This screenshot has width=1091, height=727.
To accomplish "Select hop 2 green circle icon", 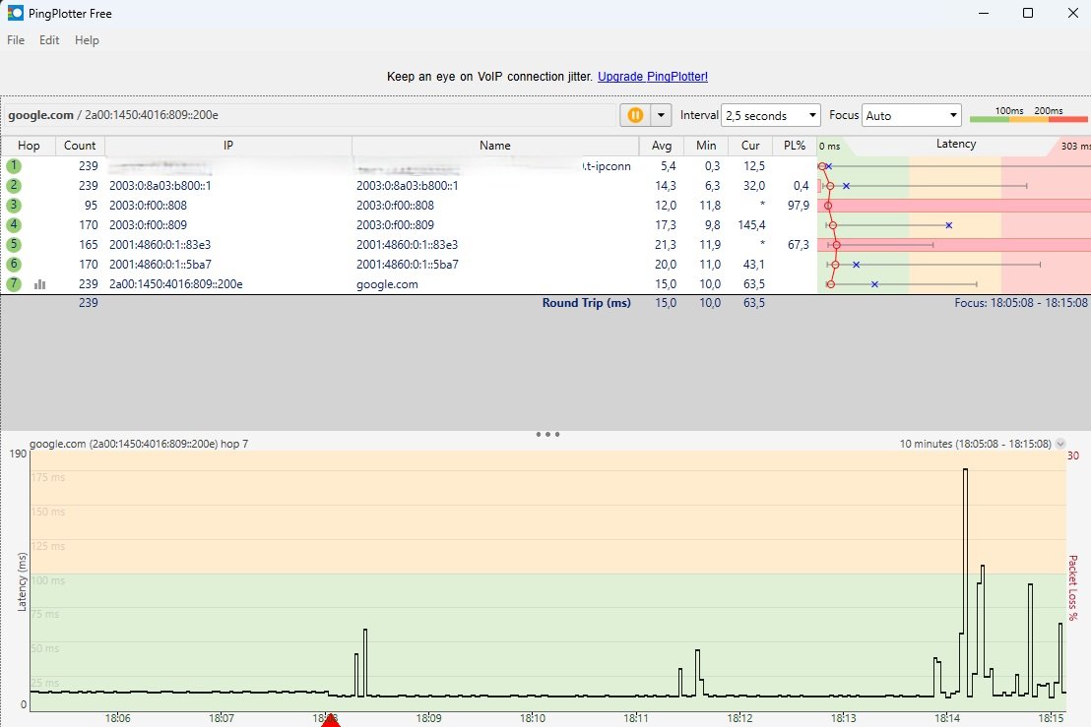I will (x=14, y=186).
